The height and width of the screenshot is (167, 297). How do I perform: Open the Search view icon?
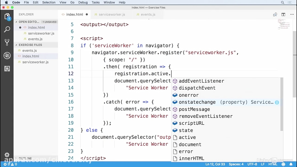pos(7,29)
